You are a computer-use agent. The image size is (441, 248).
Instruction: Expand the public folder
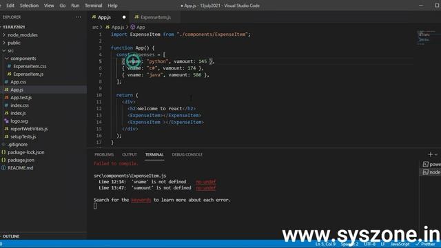pos(14,43)
